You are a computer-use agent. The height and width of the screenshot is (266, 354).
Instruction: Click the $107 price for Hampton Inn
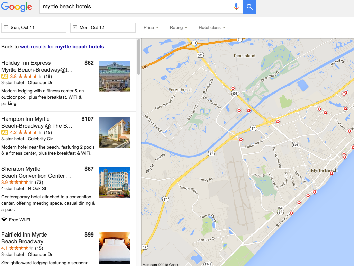[88, 119]
